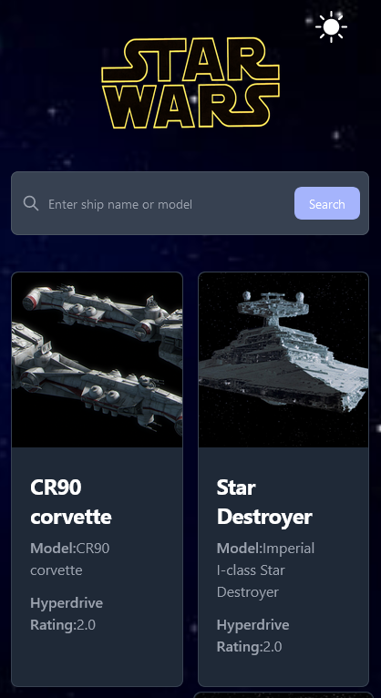Click the STAR word in the logo

point(190,59)
